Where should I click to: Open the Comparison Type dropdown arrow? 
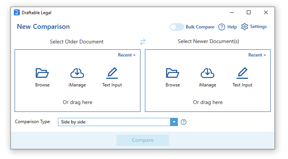point(174,122)
